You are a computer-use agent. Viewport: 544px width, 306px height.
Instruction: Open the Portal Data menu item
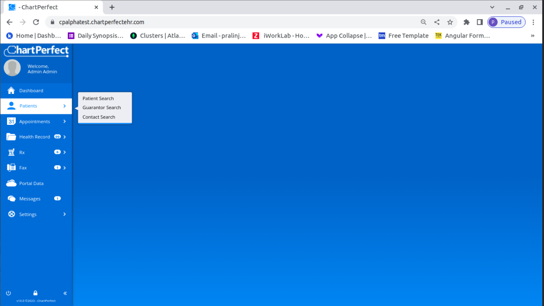pos(36,183)
